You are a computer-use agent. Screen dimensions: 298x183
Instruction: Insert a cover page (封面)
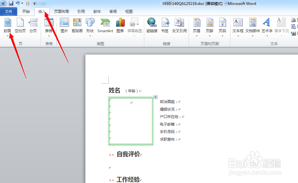coord(7,25)
